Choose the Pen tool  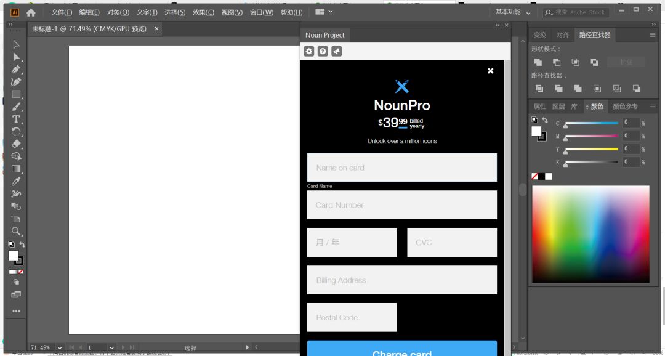pos(16,69)
